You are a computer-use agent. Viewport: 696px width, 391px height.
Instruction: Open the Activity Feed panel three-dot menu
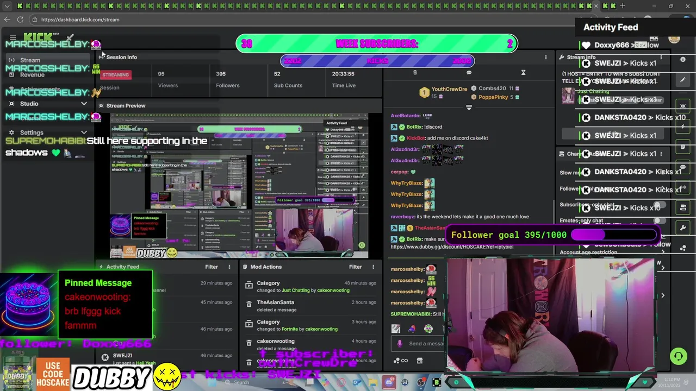tap(229, 267)
